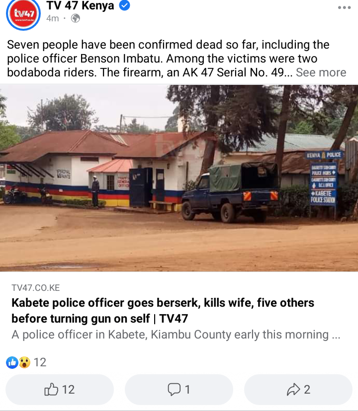
Task: Open comments with the speech bubble button
Action: click(179, 390)
